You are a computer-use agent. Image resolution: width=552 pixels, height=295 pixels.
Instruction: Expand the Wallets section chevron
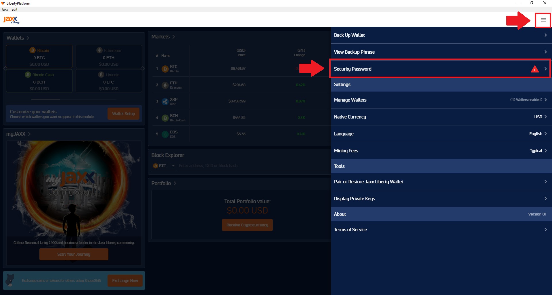28,38
